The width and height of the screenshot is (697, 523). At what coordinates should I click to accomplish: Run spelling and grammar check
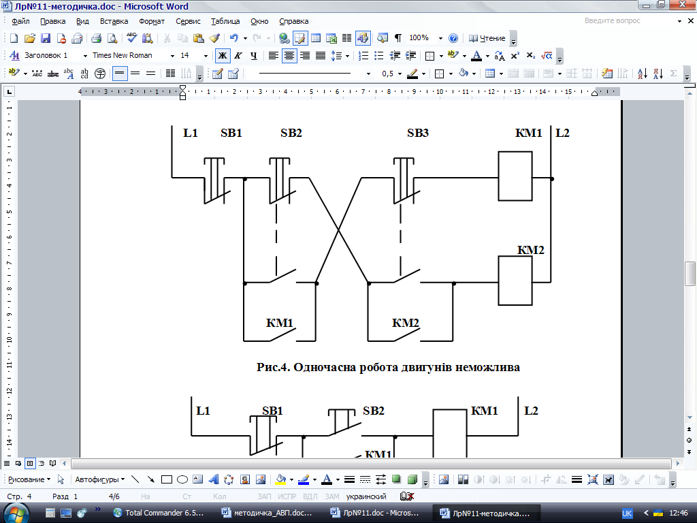[x=131, y=38]
